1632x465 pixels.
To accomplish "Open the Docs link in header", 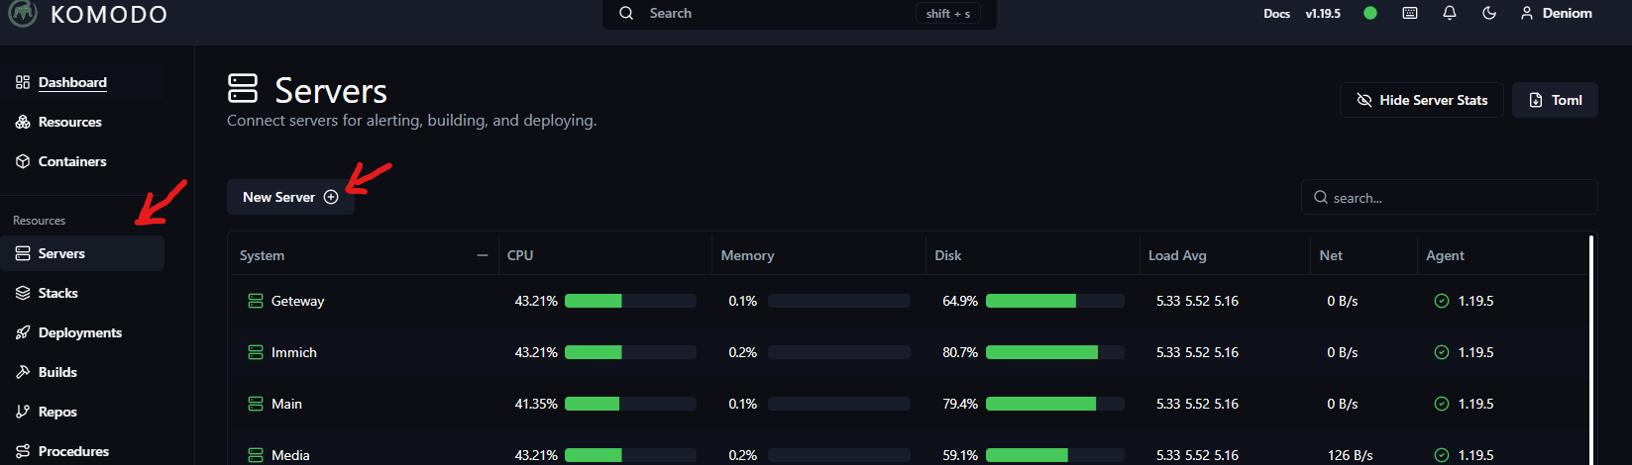I will (x=1276, y=14).
